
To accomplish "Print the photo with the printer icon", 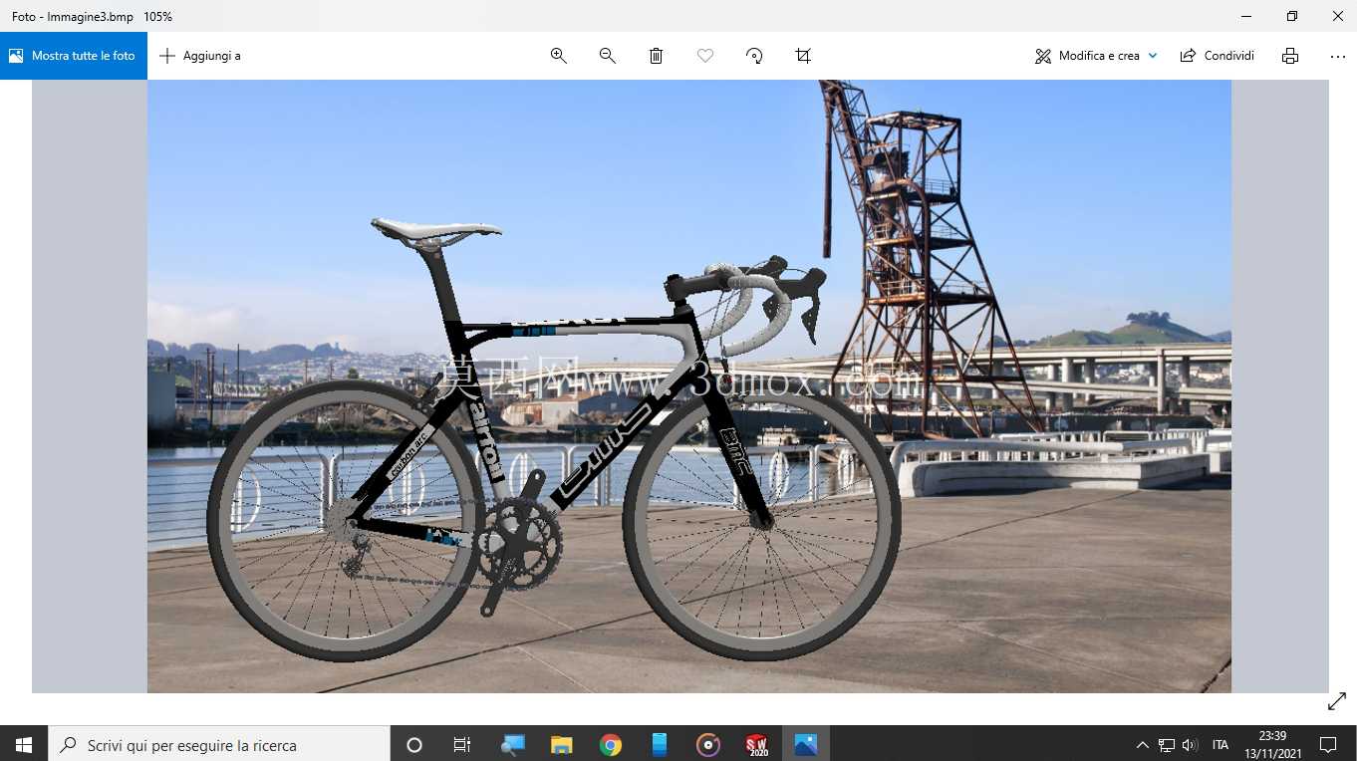I will (1290, 56).
